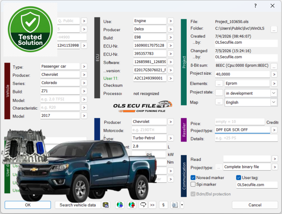Click the help question mark icon
The height and width of the screenshot is (214, 282).
point(255,6)
